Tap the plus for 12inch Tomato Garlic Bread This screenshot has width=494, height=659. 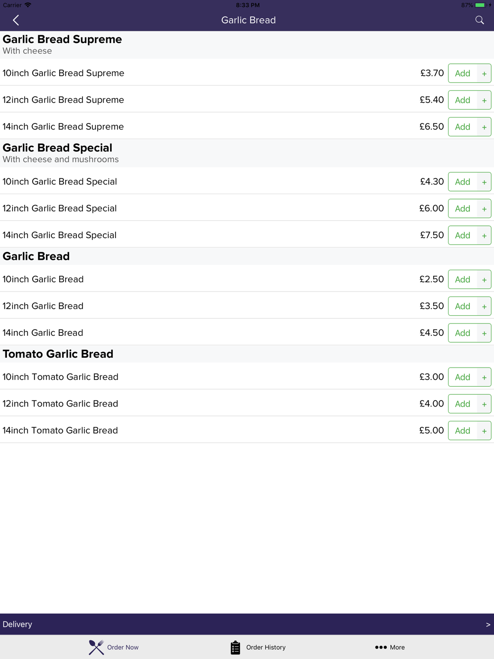point(484,404)
